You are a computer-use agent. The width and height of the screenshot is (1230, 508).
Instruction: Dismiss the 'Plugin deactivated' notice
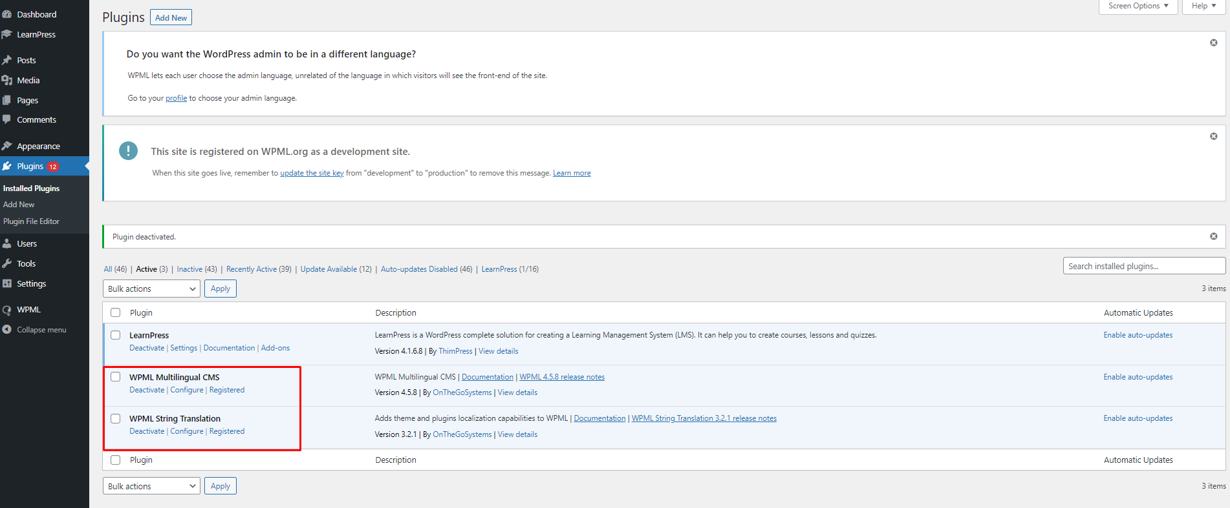point(1214,236)
